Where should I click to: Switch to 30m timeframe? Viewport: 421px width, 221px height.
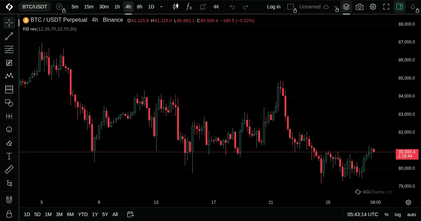tap(104, 7)
